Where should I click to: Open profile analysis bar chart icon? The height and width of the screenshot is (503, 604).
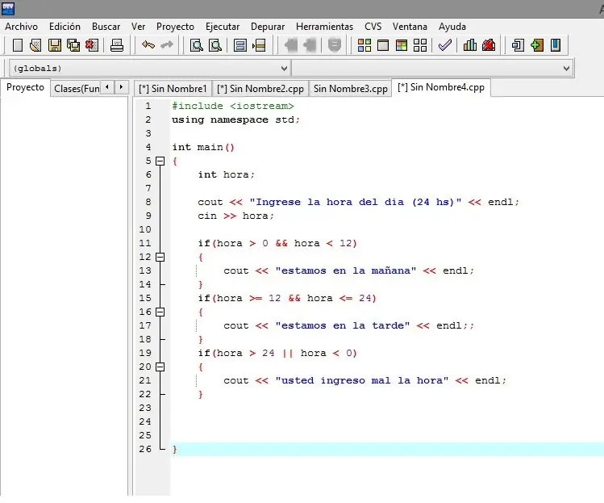point(470,45)
